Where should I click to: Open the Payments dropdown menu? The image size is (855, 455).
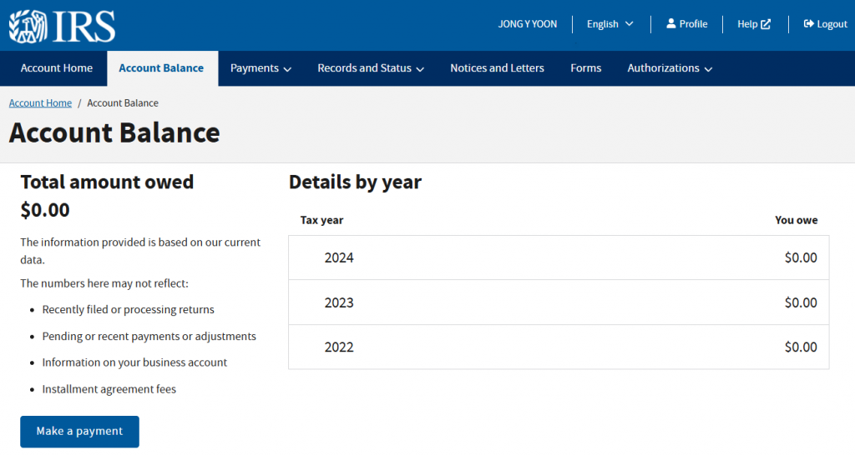pos(261,68)
